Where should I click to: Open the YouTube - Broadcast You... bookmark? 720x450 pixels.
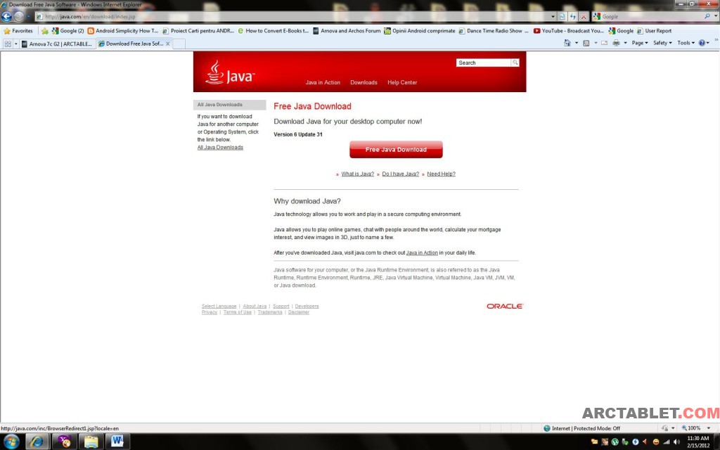pyautogui.click(x=568, y=31)
